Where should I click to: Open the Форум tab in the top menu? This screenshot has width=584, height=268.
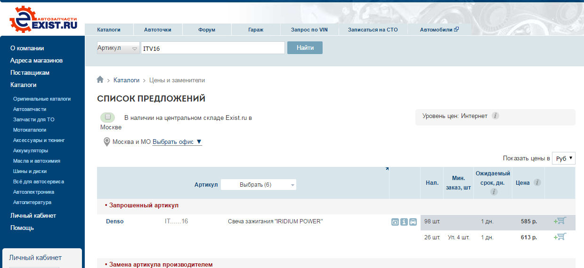tap(207, 30)
